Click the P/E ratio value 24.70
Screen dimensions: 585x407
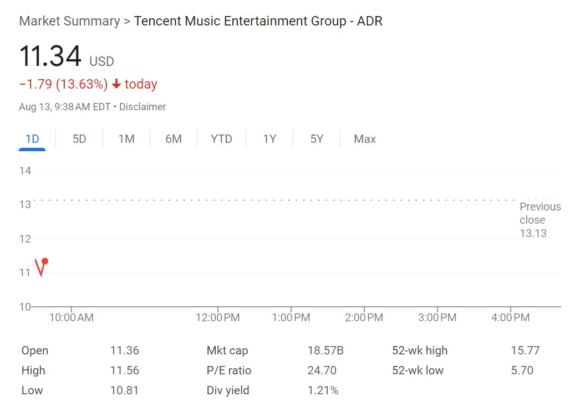pos(322,370)
